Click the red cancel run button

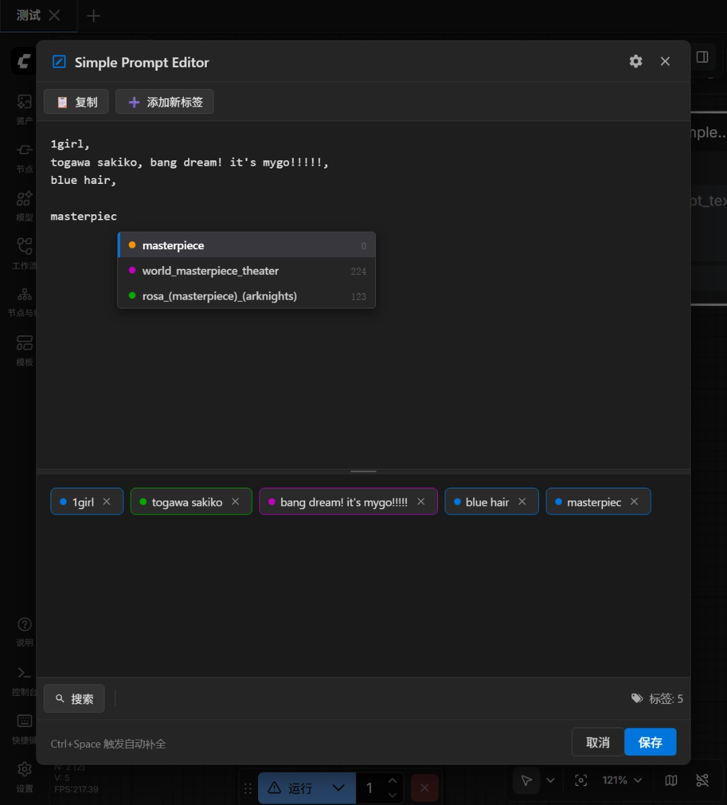pyautogui.click(x=424, y=787)
